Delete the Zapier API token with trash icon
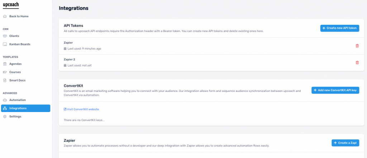The height and width of the screenshot is (158, 367). pyautogui.click(x=357, y=46)
